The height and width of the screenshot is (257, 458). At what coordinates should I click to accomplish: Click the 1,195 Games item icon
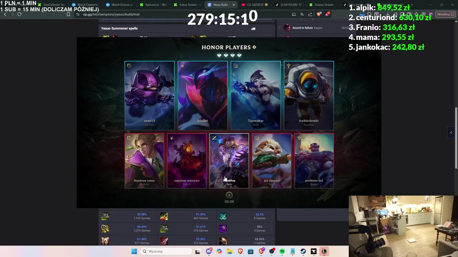pos(105,216)
